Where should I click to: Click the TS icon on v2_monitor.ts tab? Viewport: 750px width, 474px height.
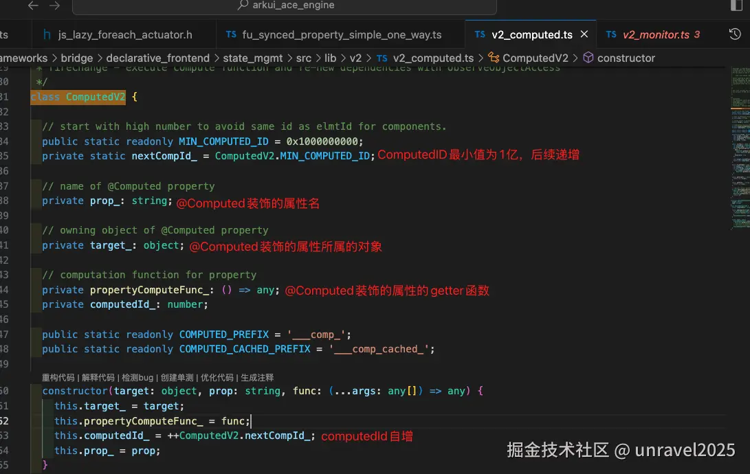pos(611,34)
